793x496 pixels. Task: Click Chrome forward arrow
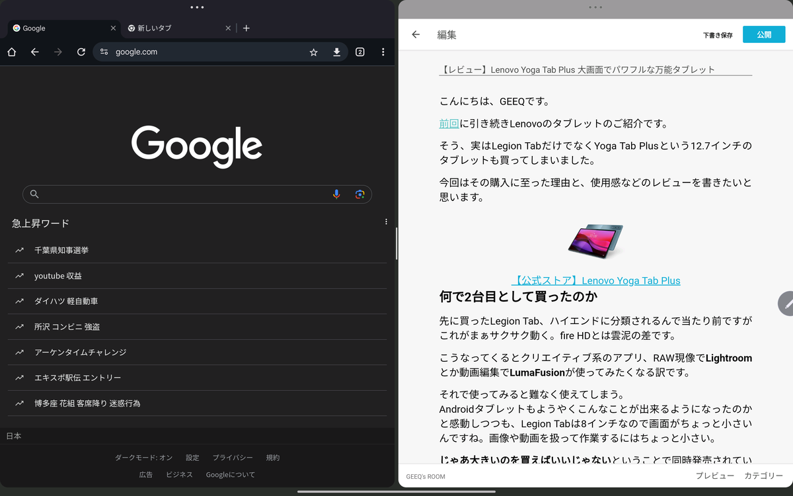click(x=58, y=52)
